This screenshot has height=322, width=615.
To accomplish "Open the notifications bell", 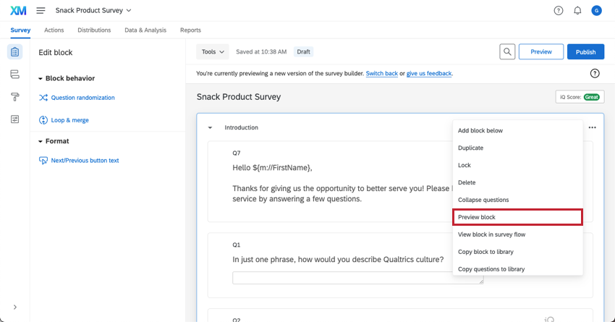I will [x=577, y=11].
